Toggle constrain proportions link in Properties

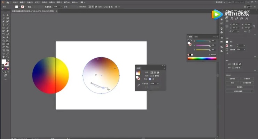tap(254, 26)
